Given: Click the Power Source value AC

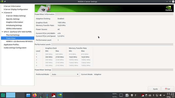Looking at the screenshot, I should click(59, 29).
